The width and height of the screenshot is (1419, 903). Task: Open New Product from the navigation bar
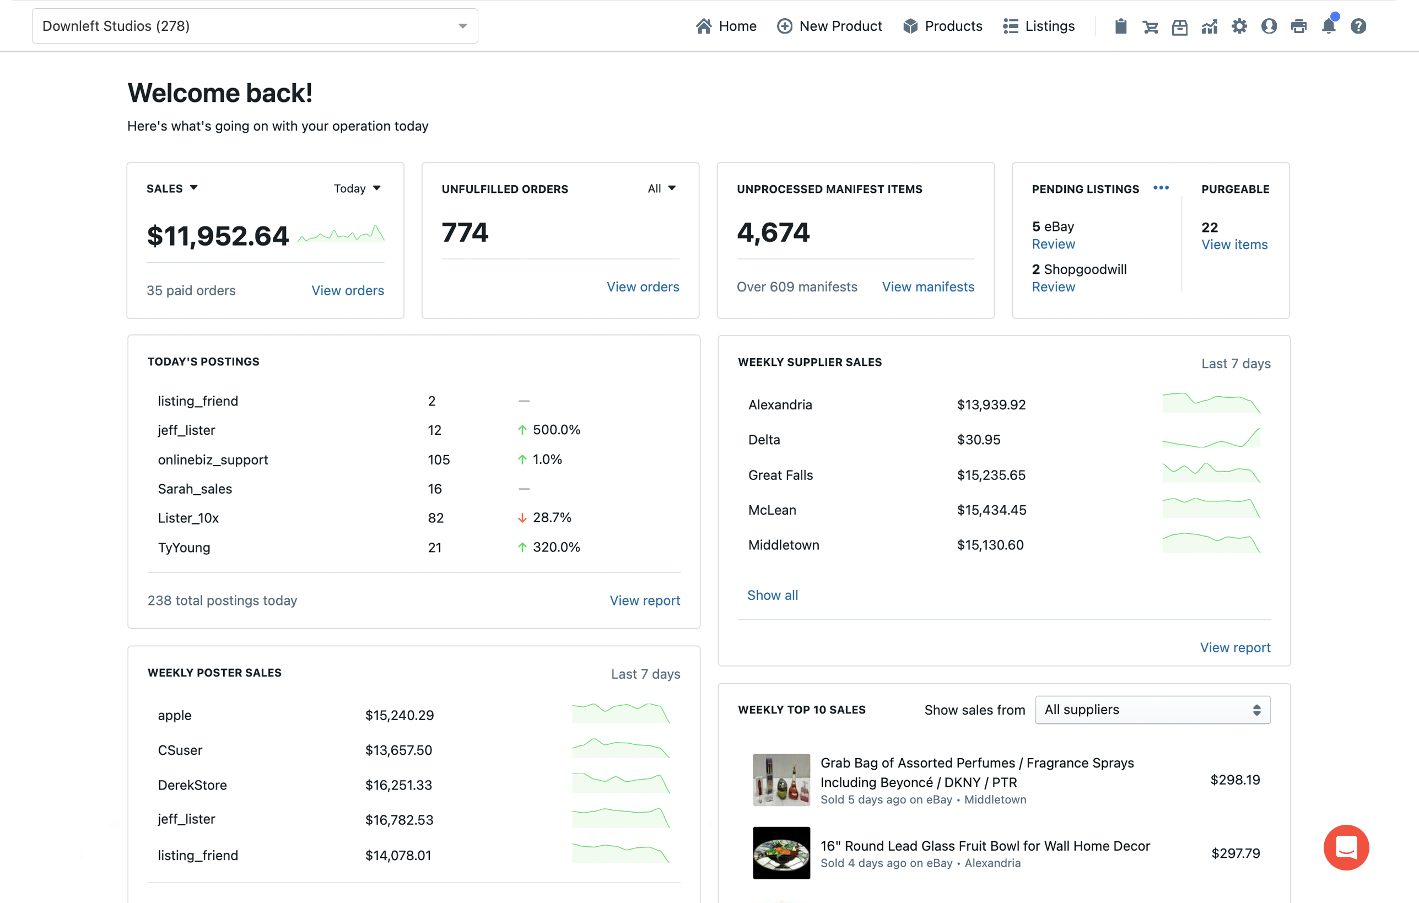coord(829,26)
